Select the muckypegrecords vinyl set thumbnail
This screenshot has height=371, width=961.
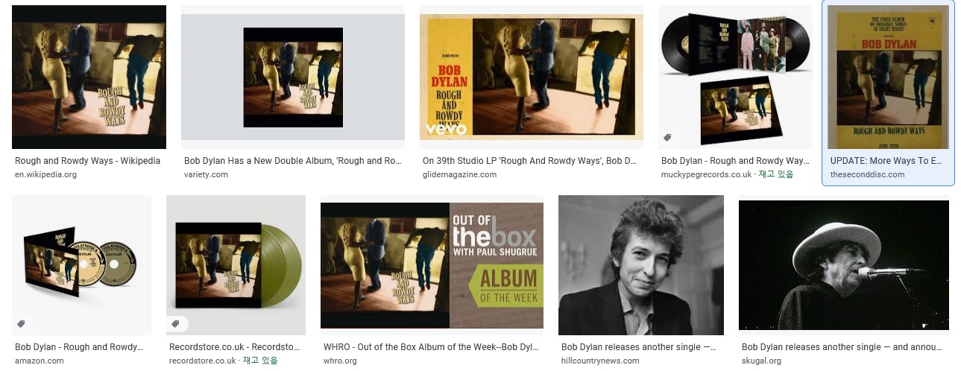[735, 77]
